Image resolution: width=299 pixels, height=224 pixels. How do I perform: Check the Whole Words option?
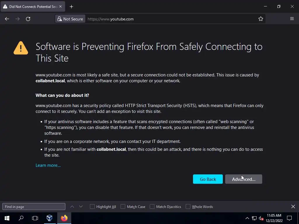(x=188, y=206)
